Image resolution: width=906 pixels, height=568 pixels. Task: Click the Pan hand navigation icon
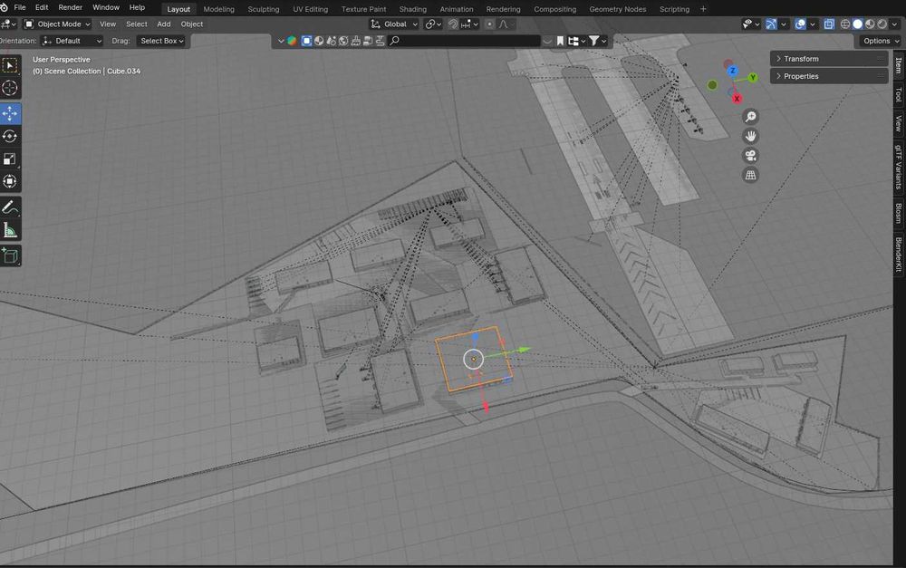click(x=750, y=137)
